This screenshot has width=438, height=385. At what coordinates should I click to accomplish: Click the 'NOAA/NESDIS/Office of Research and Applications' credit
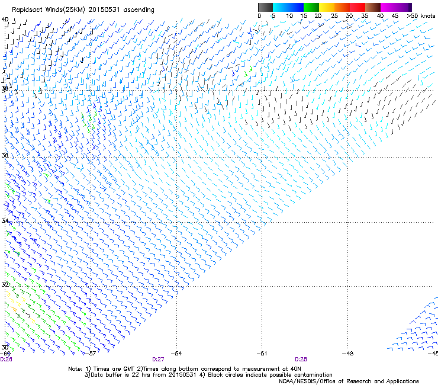(349, 381)
